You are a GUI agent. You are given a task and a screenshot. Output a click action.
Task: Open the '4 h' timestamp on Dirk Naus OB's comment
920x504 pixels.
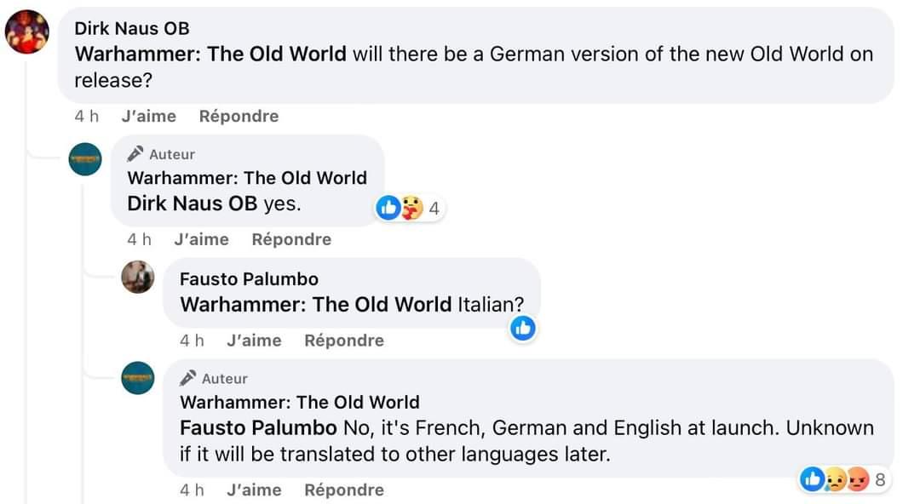87,116
